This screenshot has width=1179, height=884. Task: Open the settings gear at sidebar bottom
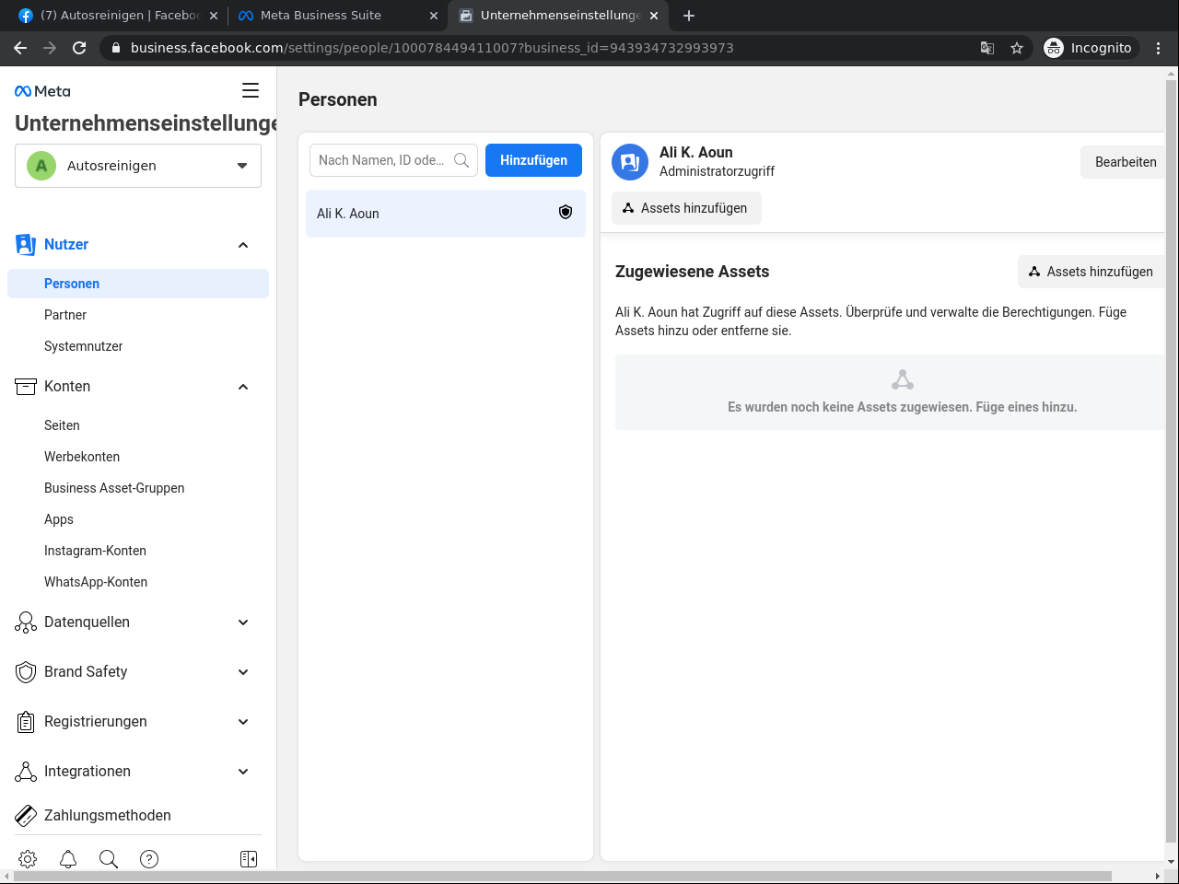(28, 859)
